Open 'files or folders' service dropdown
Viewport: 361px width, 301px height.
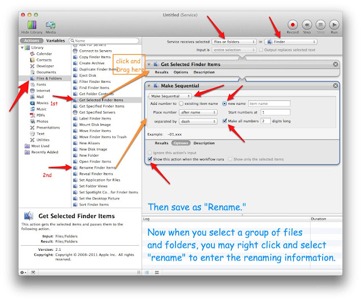(234, 42)
